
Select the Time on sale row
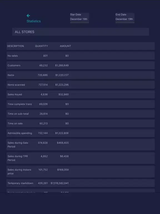click(81, 123)
